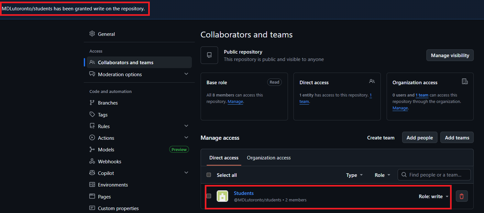Switch to the Organization access tab

269,157
